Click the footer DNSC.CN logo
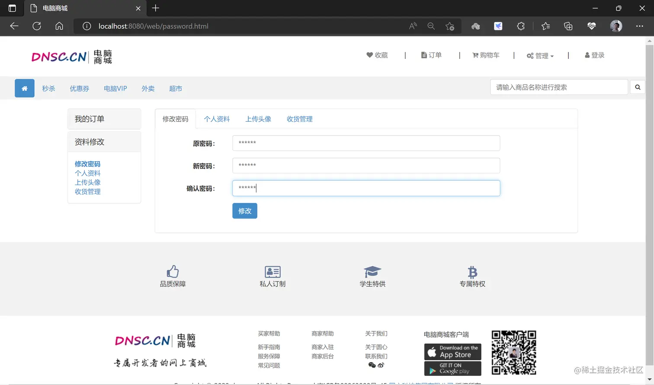Viewport: 654px width, 385px height. 155,340
